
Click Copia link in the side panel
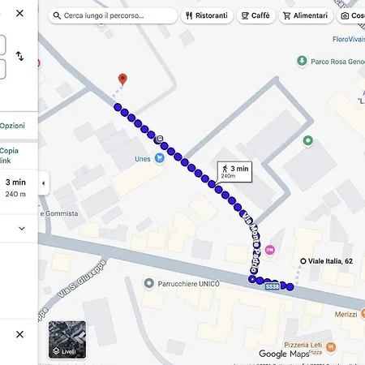point(9,156)
